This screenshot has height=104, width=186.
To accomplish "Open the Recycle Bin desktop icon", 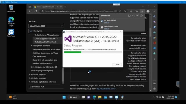I will (x=11, y=9).
